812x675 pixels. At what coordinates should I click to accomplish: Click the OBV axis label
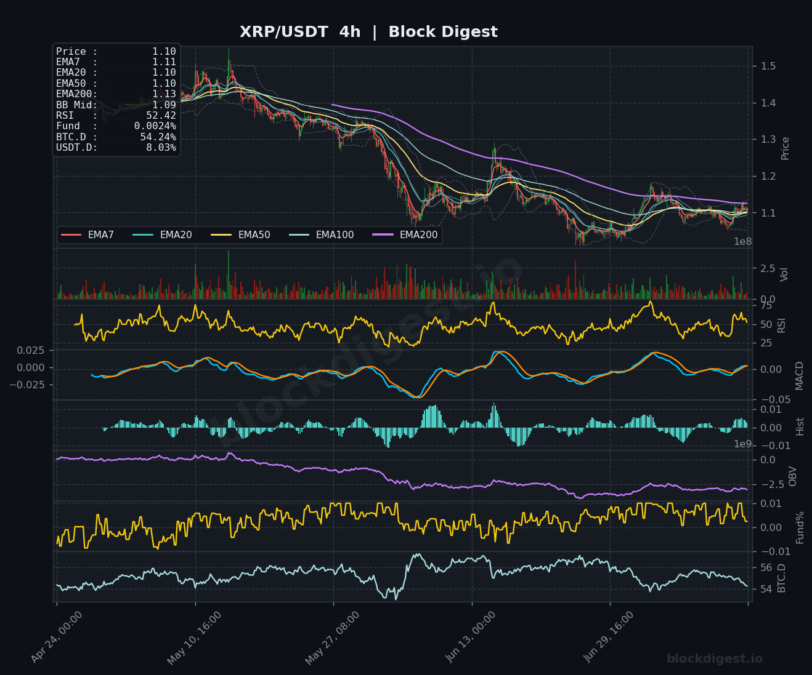[792, 476]
